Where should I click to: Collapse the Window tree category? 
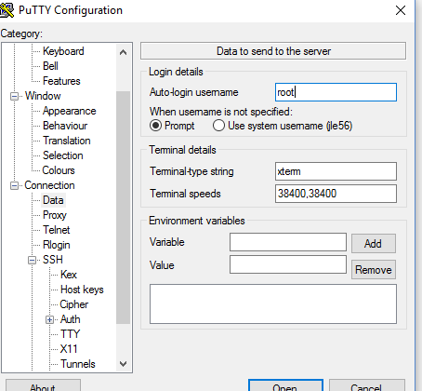coord(14,96)
